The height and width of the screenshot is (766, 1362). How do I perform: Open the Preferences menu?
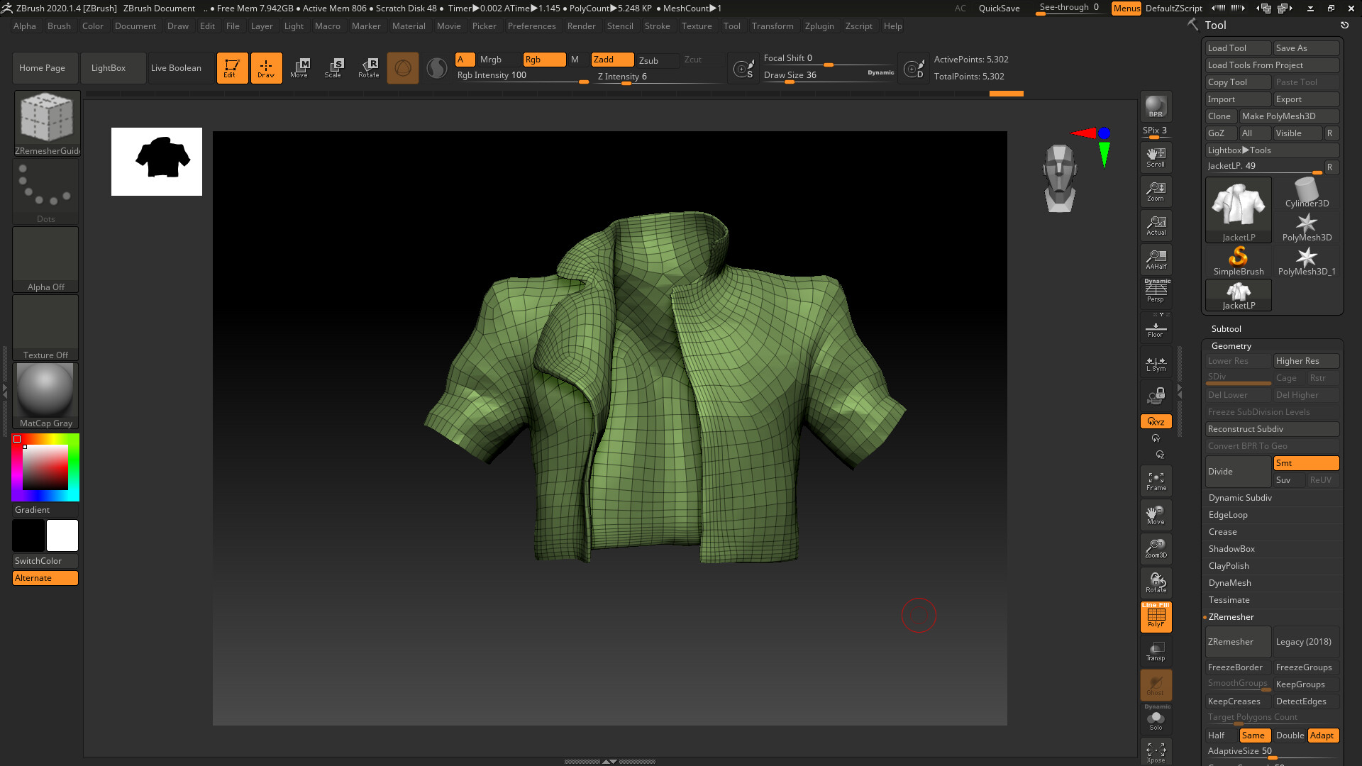[x=531, y=26]
